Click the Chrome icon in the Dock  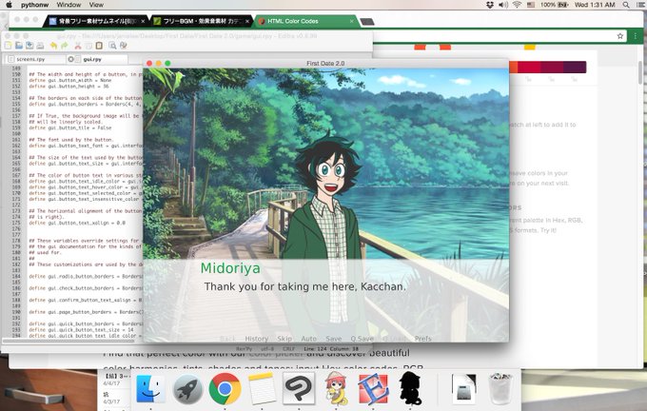[225, 389]
